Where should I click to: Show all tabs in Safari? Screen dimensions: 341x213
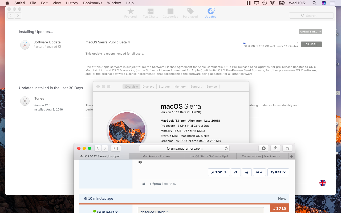(287, 148)
